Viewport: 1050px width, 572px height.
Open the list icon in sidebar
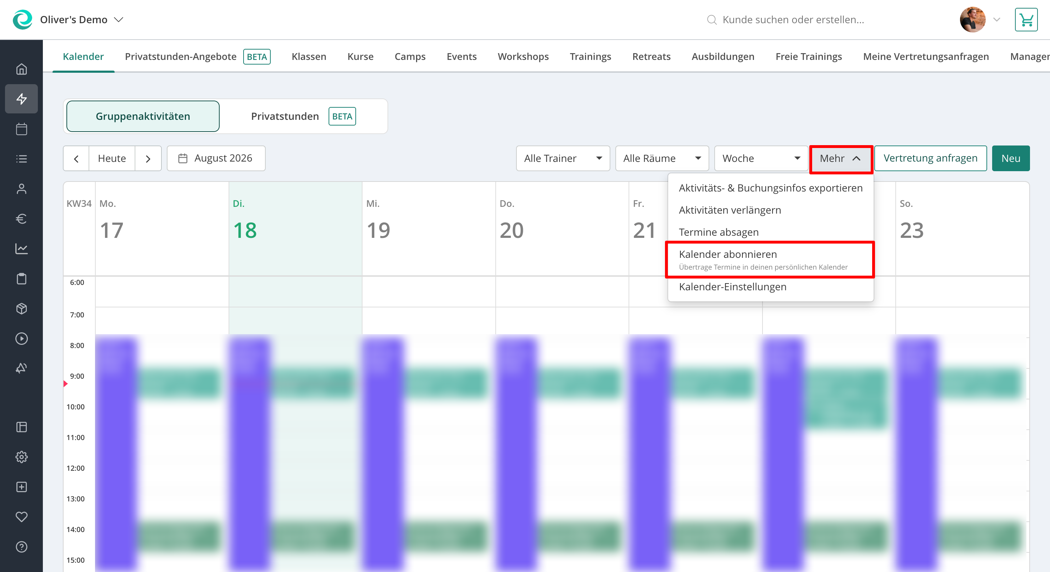[x=21, y=159]
